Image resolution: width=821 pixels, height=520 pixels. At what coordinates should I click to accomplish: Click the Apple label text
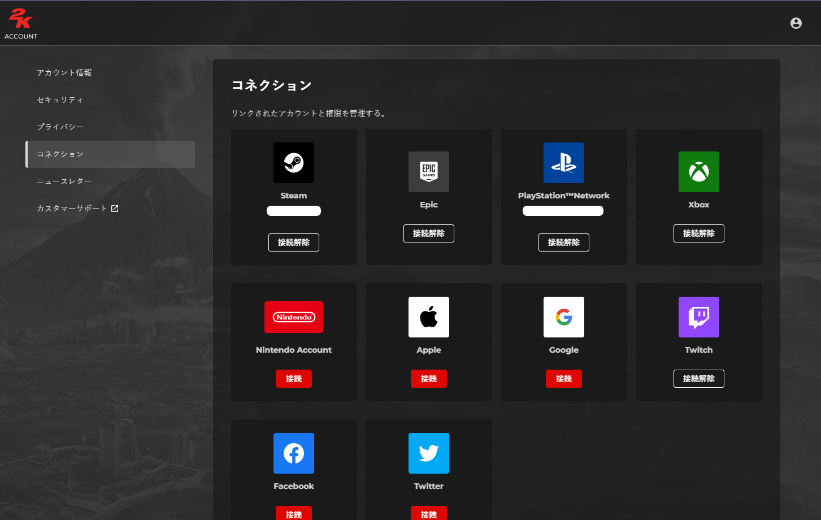click(x=429, y=350)
